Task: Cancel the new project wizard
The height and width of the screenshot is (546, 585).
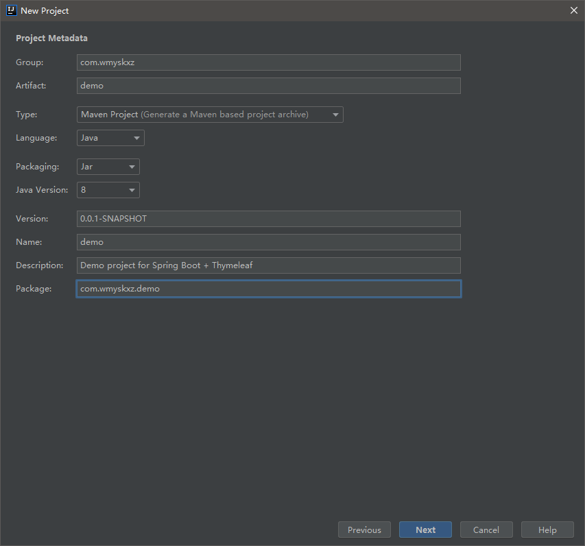Action: tap(486, 530)
